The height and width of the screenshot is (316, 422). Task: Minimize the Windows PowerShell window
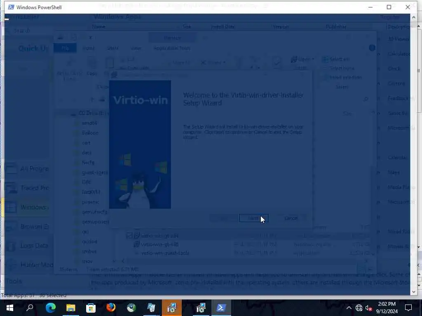click(x=370, y=7)
